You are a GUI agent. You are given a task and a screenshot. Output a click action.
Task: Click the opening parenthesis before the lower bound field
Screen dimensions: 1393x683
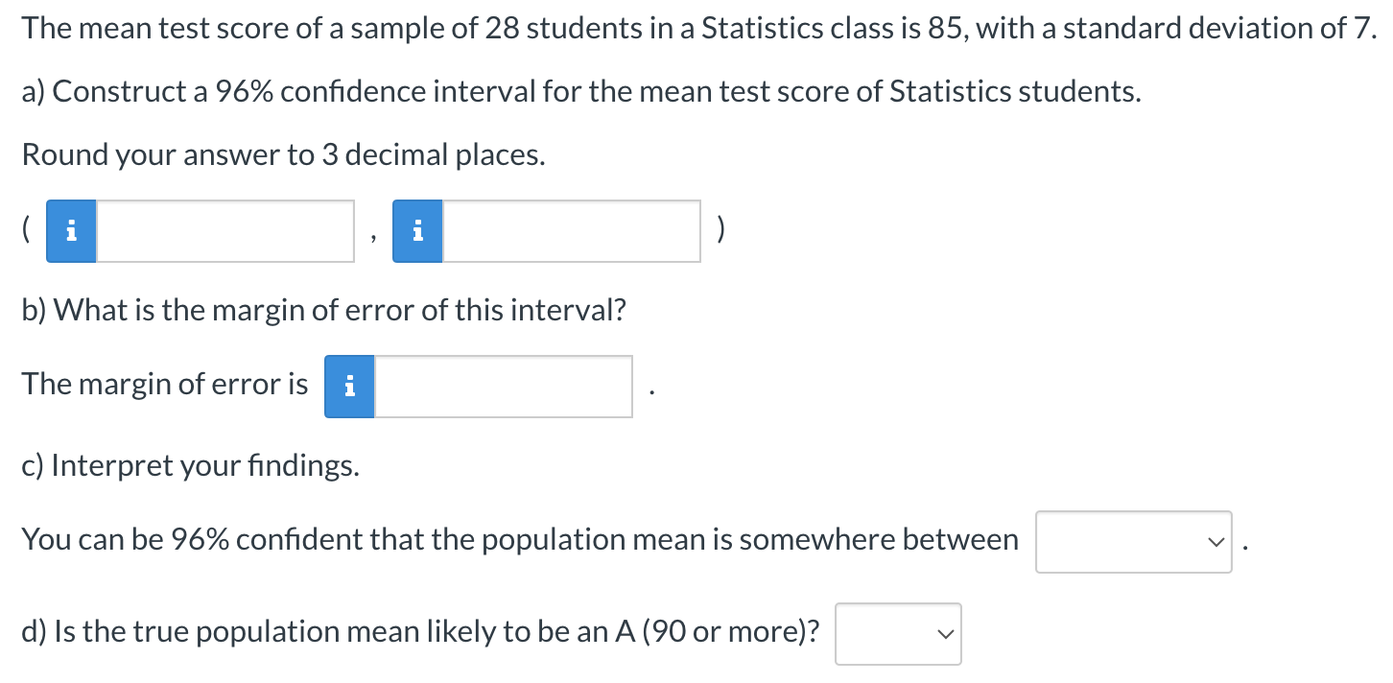[x=29, y=231]
